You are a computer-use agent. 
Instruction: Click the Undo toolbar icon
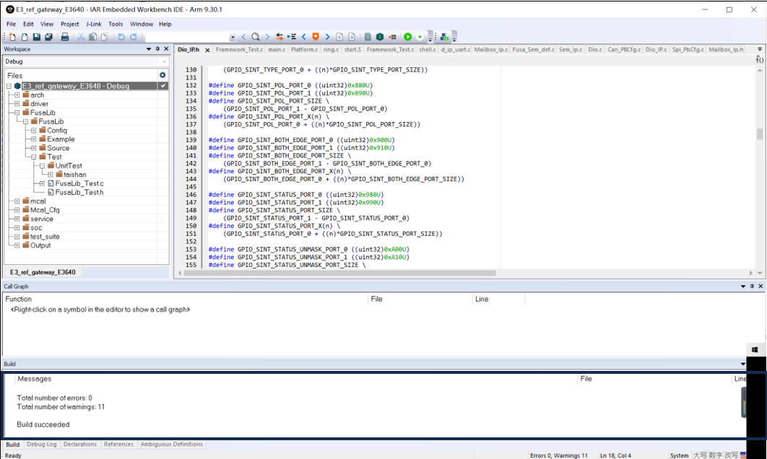(x=121, y=37)
